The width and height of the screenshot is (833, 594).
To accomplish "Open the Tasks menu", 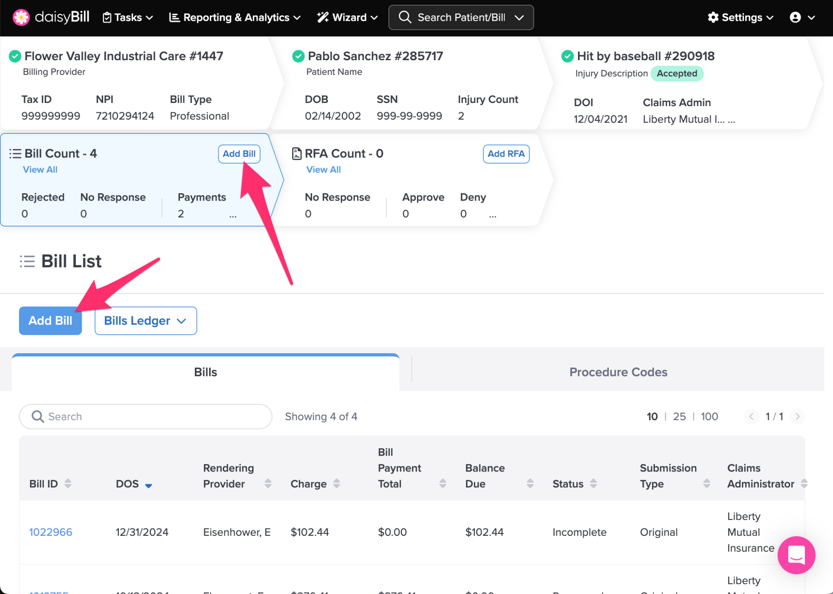I will click(128, 17).
